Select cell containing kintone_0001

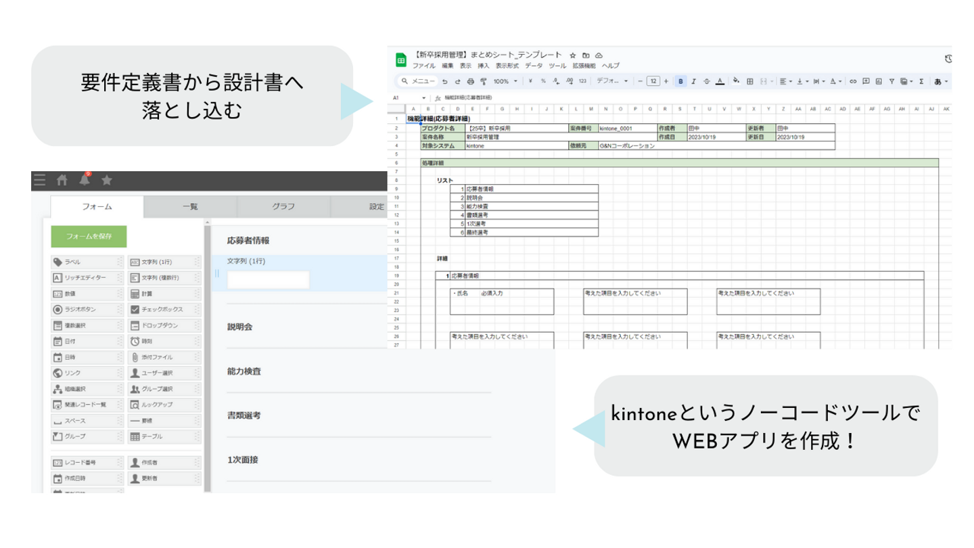[x=627, y=128]
